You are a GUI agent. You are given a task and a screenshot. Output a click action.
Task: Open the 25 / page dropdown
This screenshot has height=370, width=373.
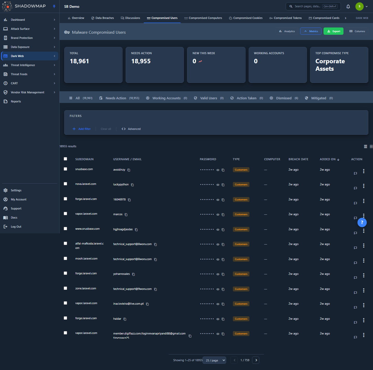pyautogui.click(x=214, y=360)
